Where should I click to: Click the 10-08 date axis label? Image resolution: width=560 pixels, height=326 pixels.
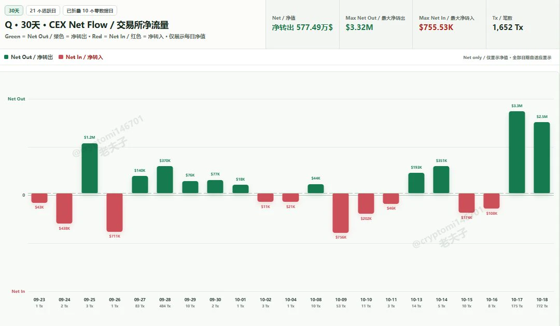pyautogui.click(x=316, y=300)
